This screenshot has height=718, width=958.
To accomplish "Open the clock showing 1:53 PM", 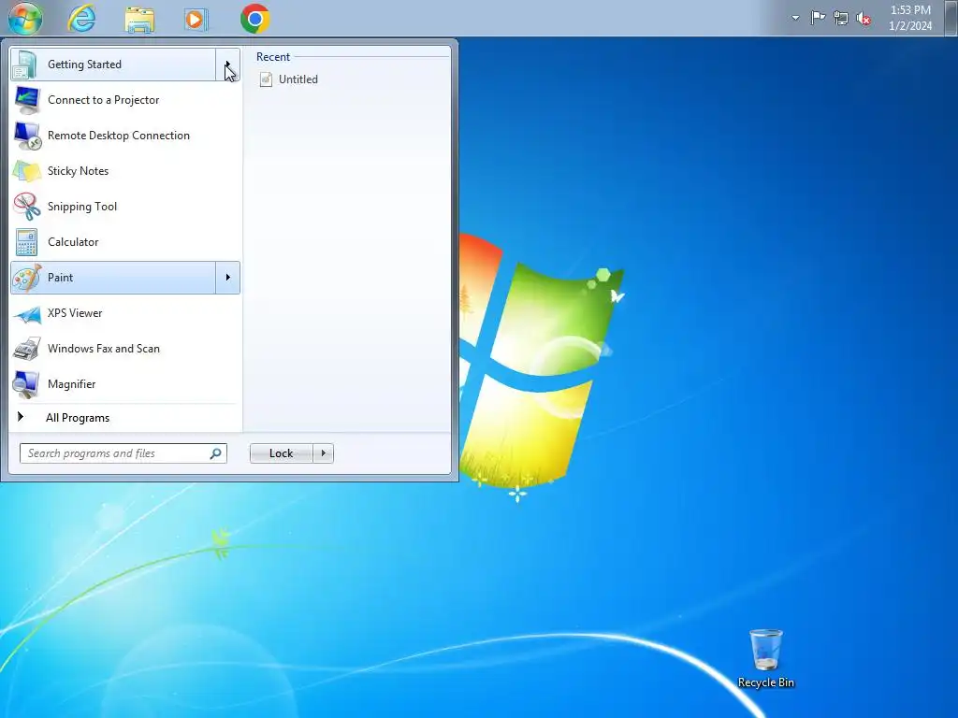I will pos(910,10).
